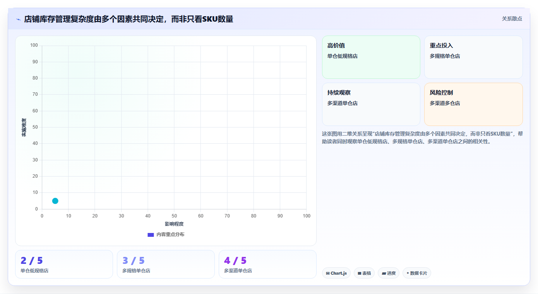This screenshot has height=294, width=538.
Task: Click the 实施难度 y-axis title
Action: [x=24, y=127]
